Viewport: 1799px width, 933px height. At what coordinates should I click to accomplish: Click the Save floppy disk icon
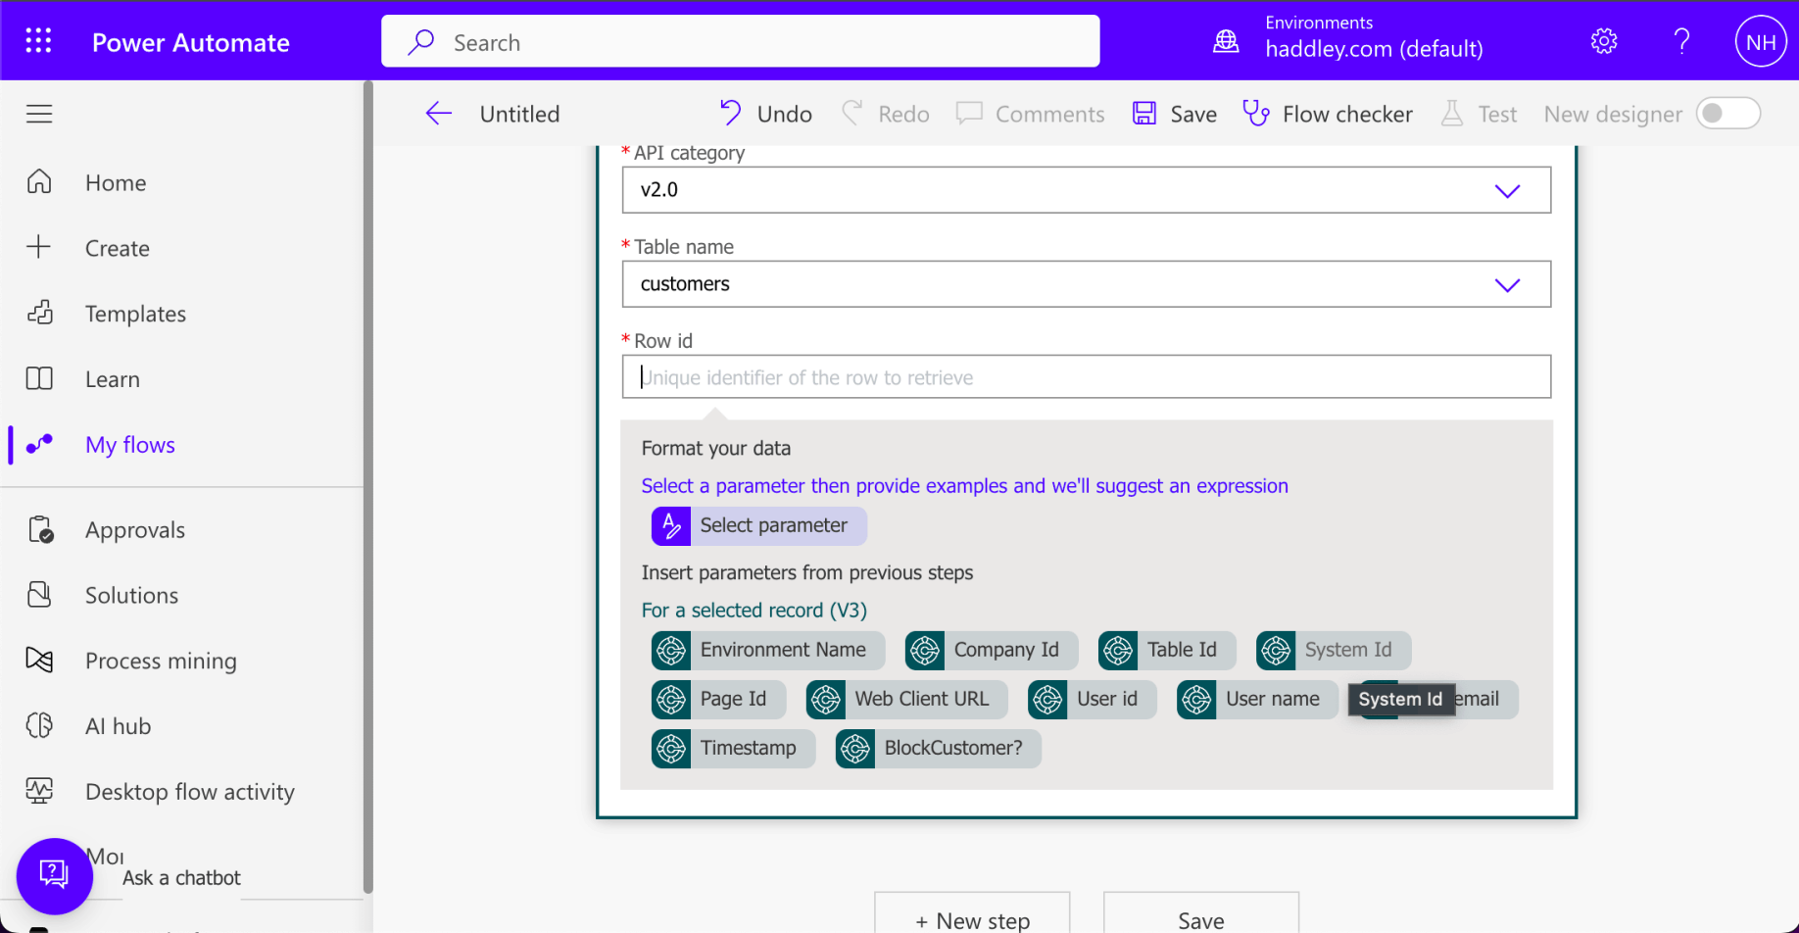tap(1144, 113)
